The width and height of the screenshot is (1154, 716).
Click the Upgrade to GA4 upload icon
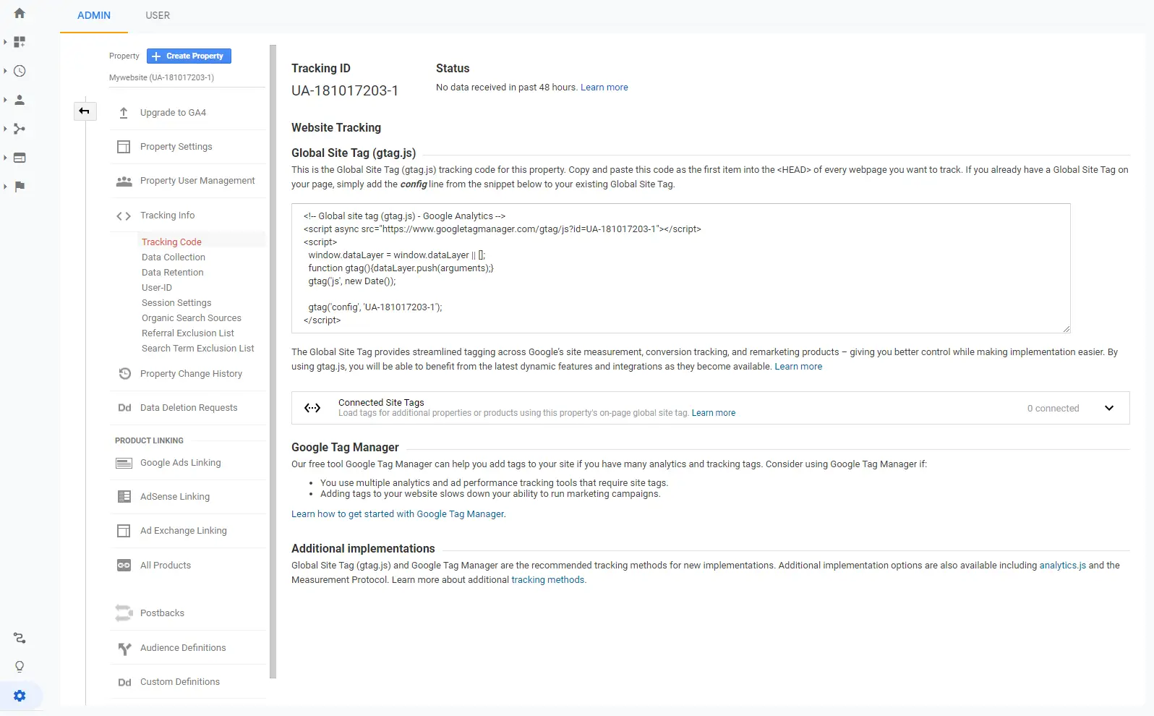tap(124, 113)
